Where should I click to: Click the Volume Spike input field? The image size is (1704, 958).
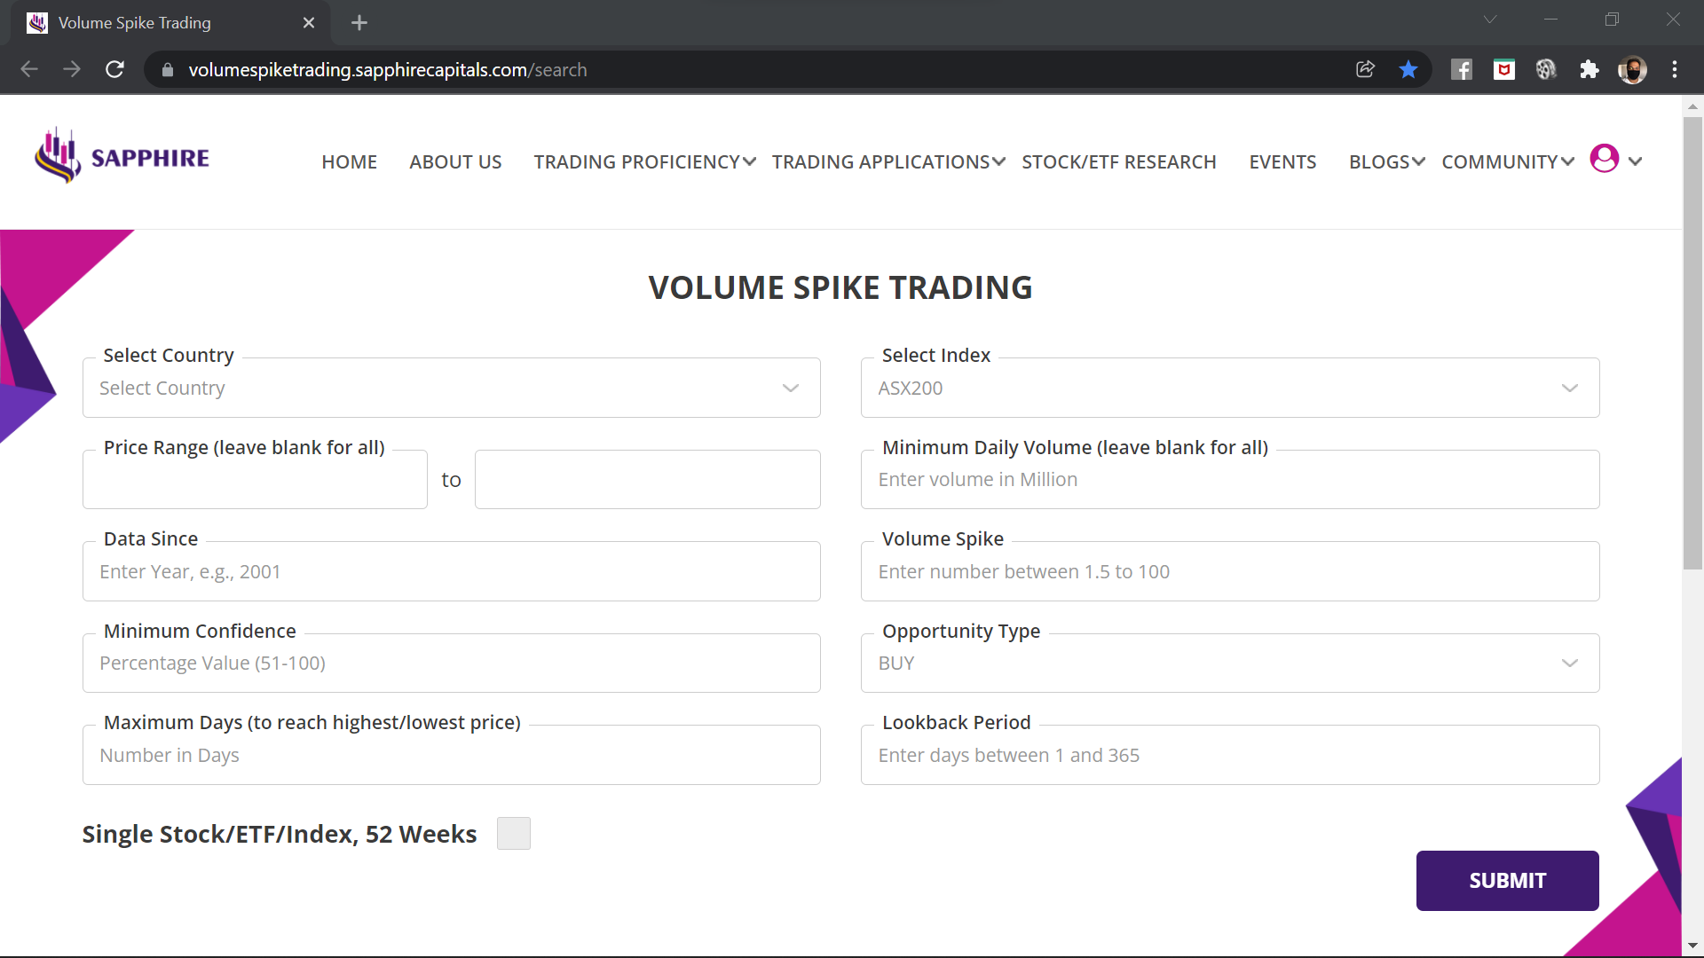point(1229,571)
